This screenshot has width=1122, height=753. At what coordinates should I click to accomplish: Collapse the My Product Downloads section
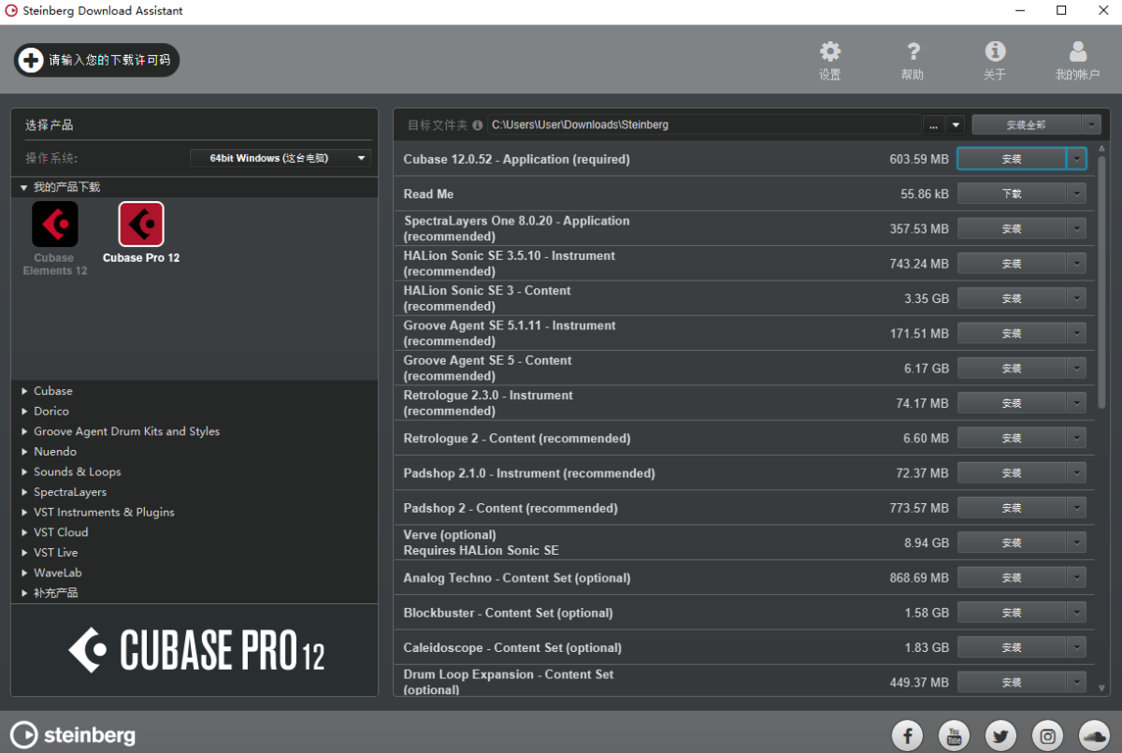(24, 187)
